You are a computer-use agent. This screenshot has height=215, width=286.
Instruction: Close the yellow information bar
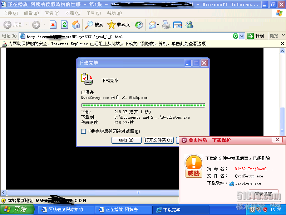[282, 44]
